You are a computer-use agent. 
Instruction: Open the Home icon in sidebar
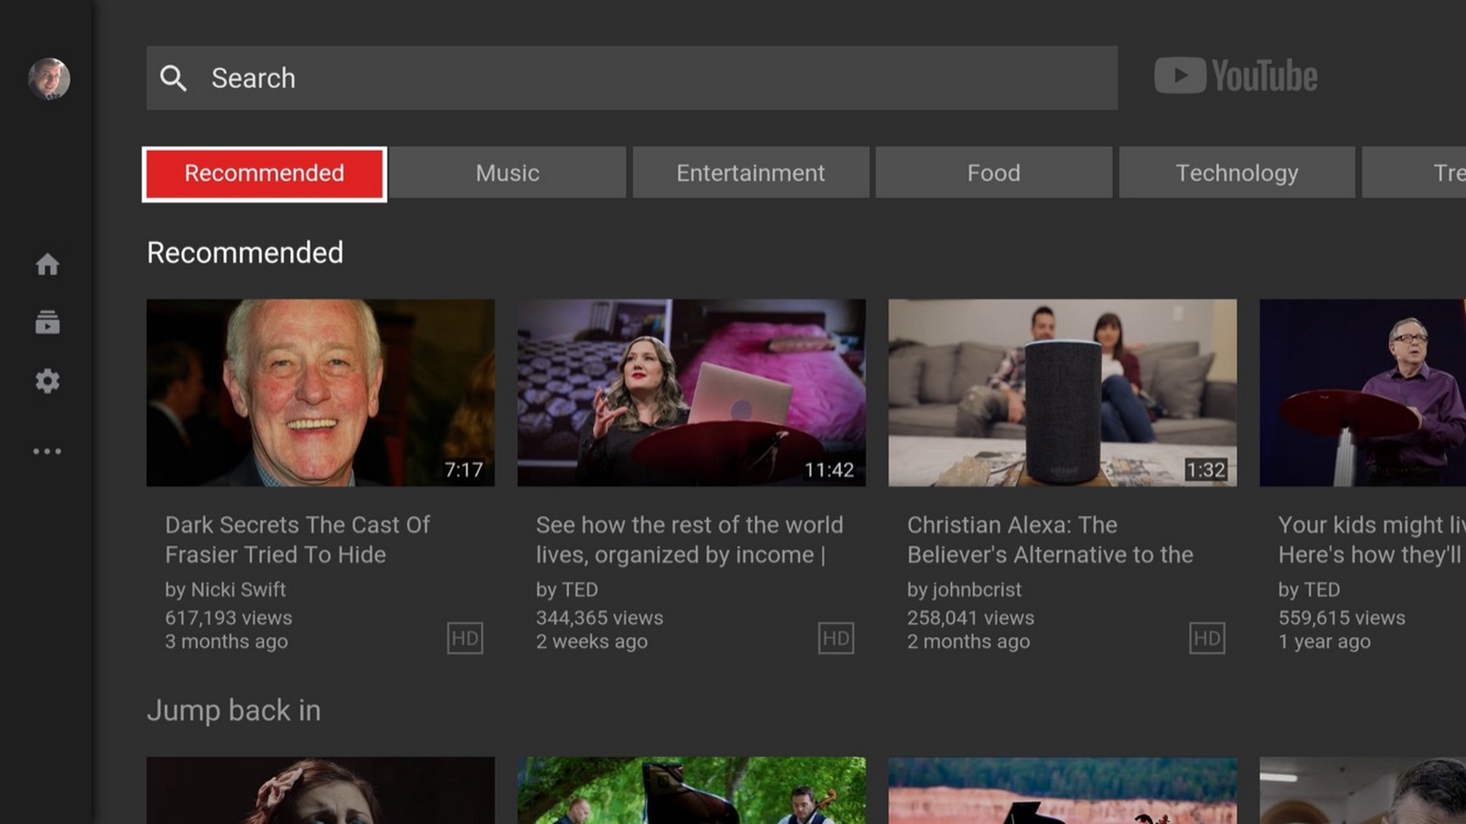47,265
